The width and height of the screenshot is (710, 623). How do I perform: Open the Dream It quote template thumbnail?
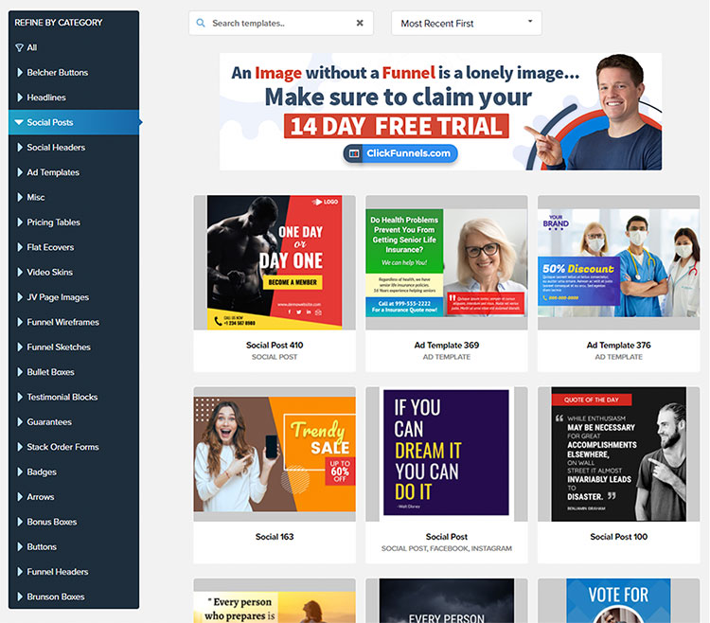coord(447,454)
